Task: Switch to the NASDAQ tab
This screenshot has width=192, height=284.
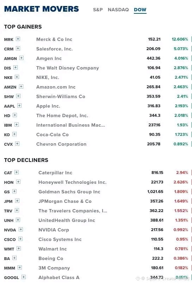Action: 118,10
